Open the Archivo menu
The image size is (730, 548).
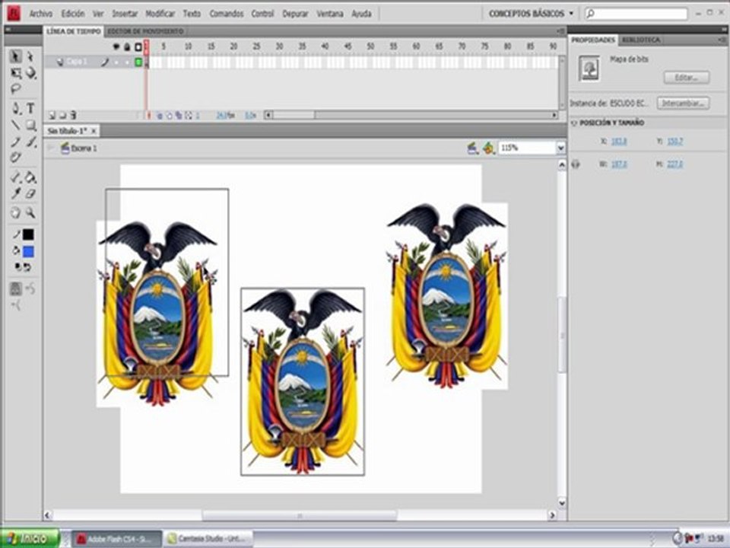[40, 14]
